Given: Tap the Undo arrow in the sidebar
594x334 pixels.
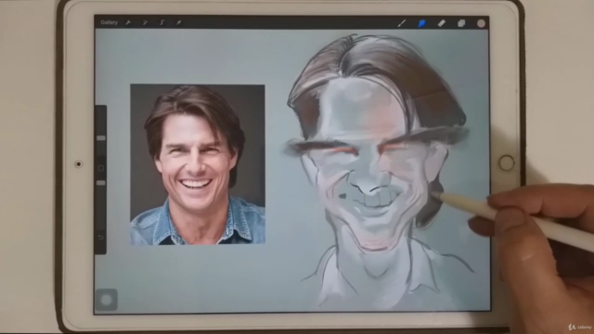Looking at the screenshot, I should click(101, 238).
